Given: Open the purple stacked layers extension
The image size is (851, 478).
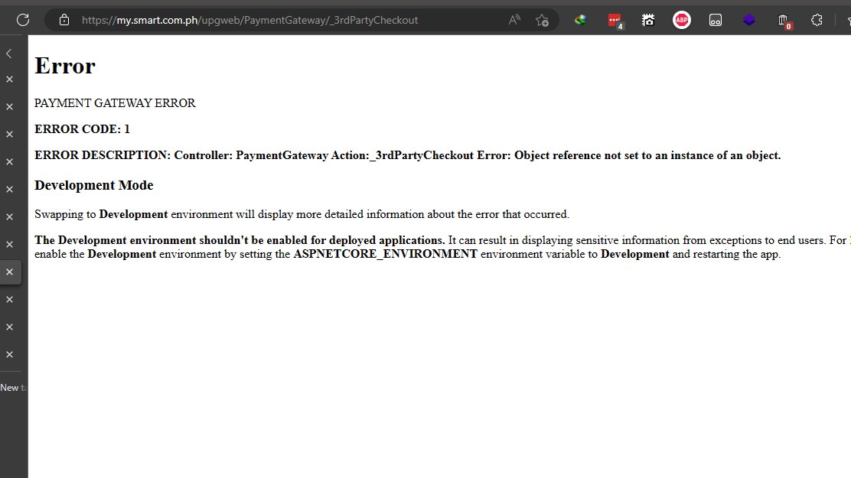Looking at the screenshot, I should point(749,20).
